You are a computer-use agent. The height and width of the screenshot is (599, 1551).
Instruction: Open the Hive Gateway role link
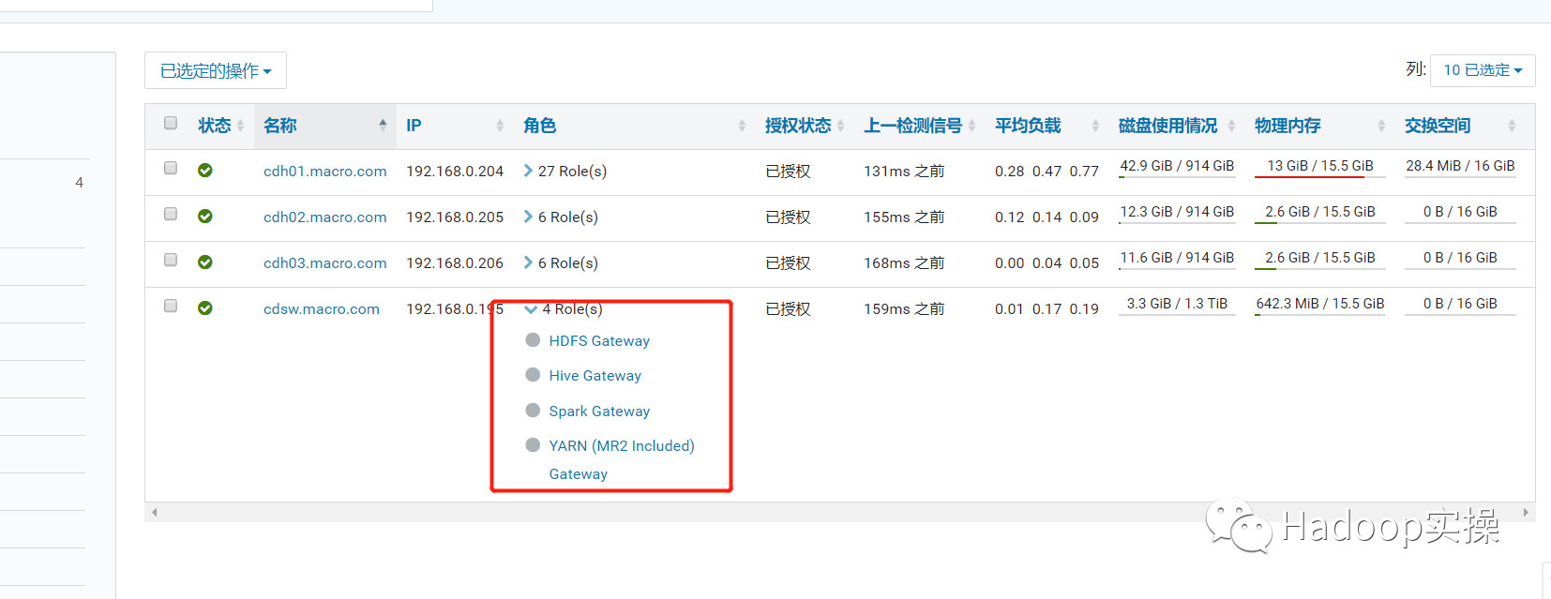click(595, 375)
